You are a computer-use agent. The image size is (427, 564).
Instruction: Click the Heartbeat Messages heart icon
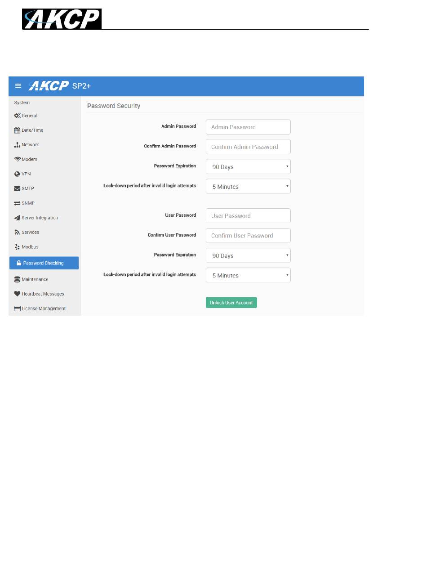[x=17, y=294]
